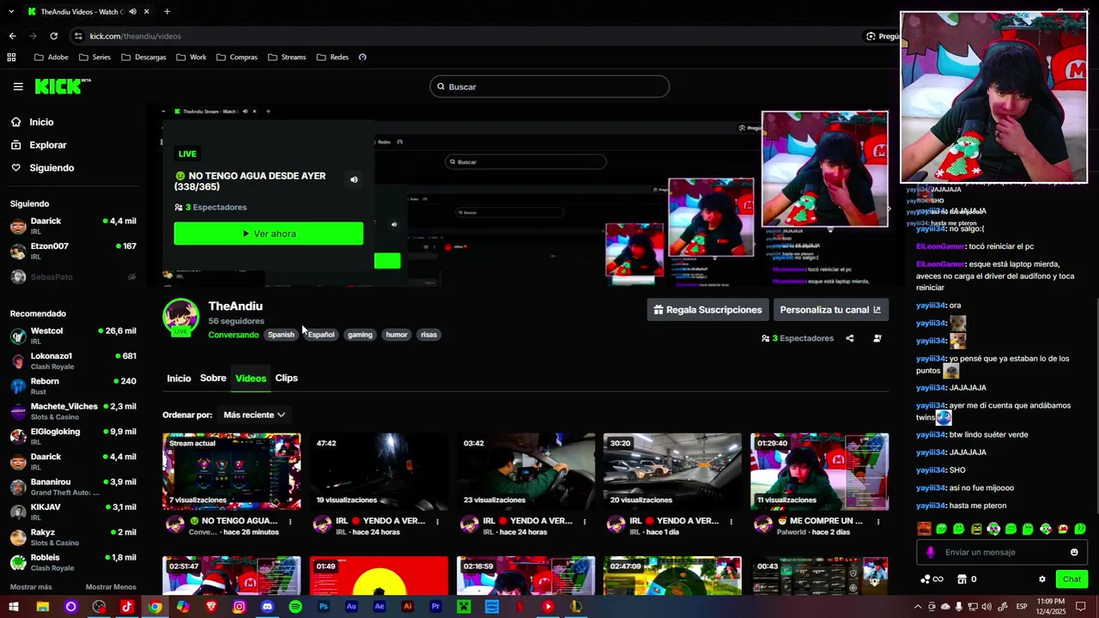This screenshot has height=618, width=1099.
Task: Reload the page in browser toolbar
Action: (x=53, y=36)
